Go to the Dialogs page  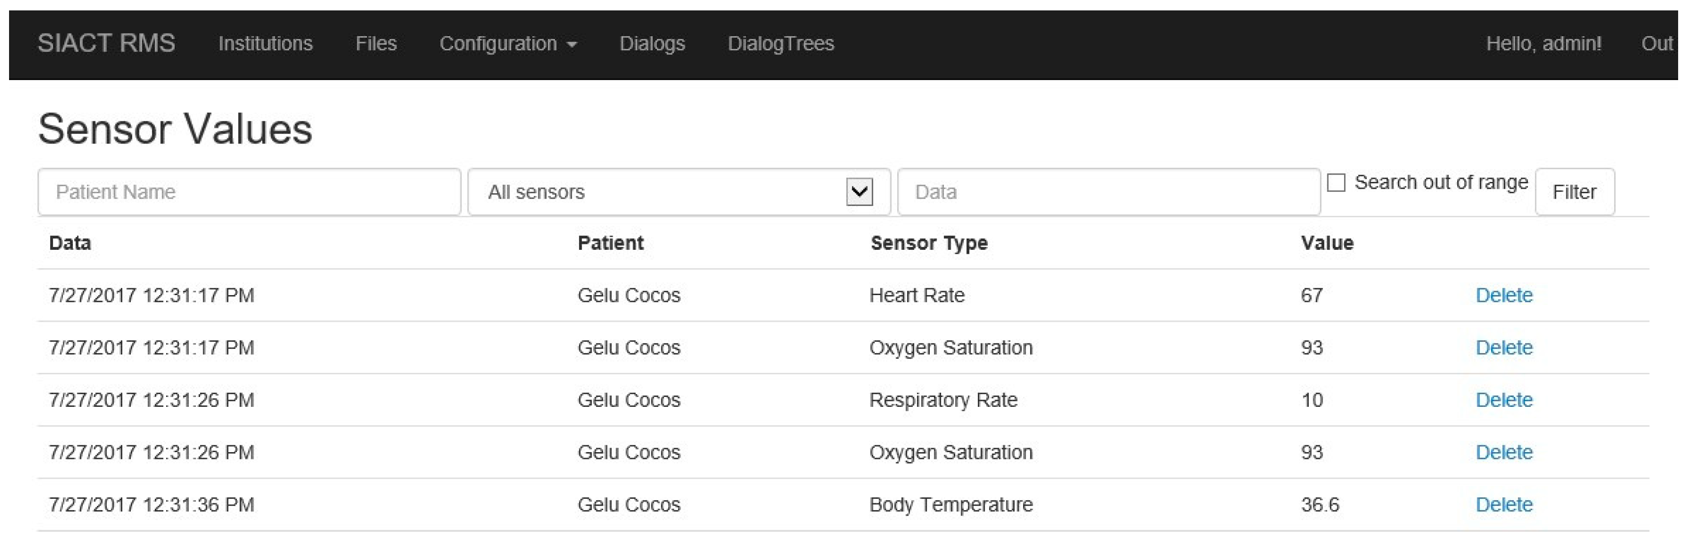point(652,44)
